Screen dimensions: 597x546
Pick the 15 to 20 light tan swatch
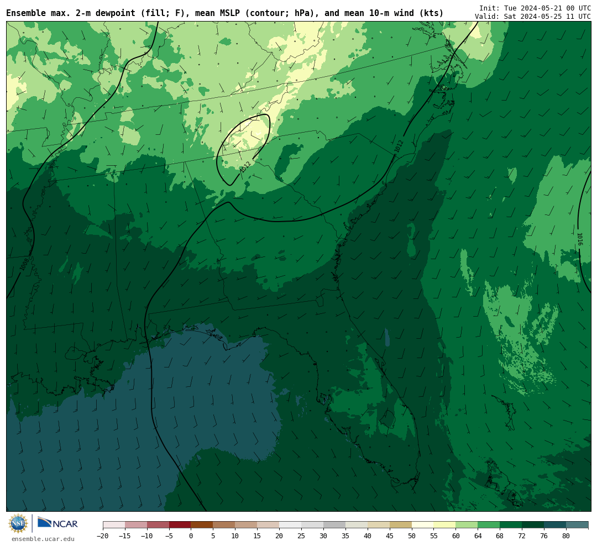click(x=269, y=525)
